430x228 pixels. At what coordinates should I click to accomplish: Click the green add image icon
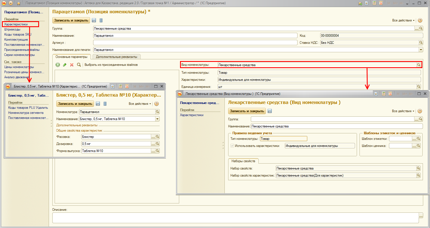coord(58,65)
